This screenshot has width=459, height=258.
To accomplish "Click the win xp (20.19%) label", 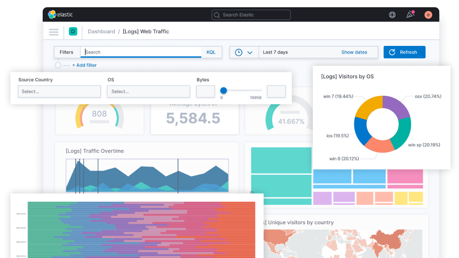I will [x=424, y=145].
